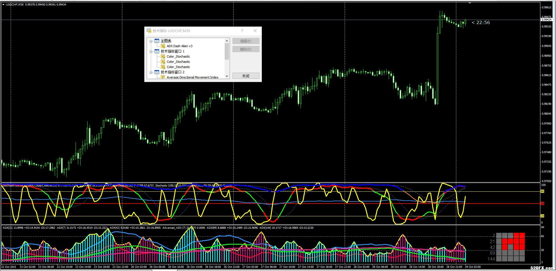Select ADX Dash Alien v3 in the list
The image size is (556, 271).
pos(179,46)
